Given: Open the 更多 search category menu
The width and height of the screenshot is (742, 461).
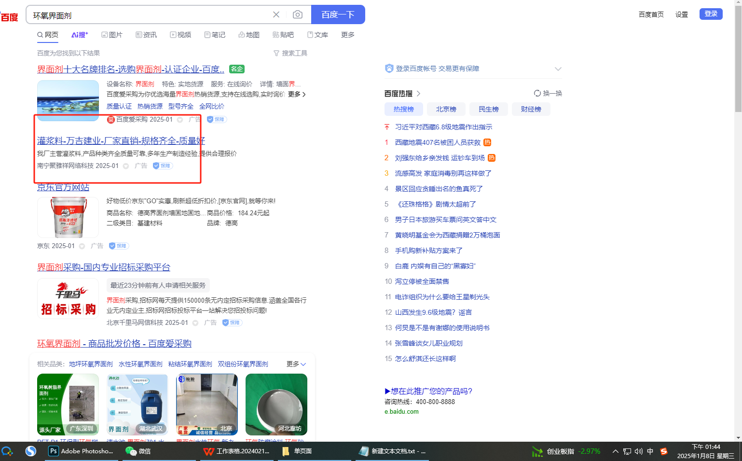Looking at the screenshot, I should [x=348, y=35].
